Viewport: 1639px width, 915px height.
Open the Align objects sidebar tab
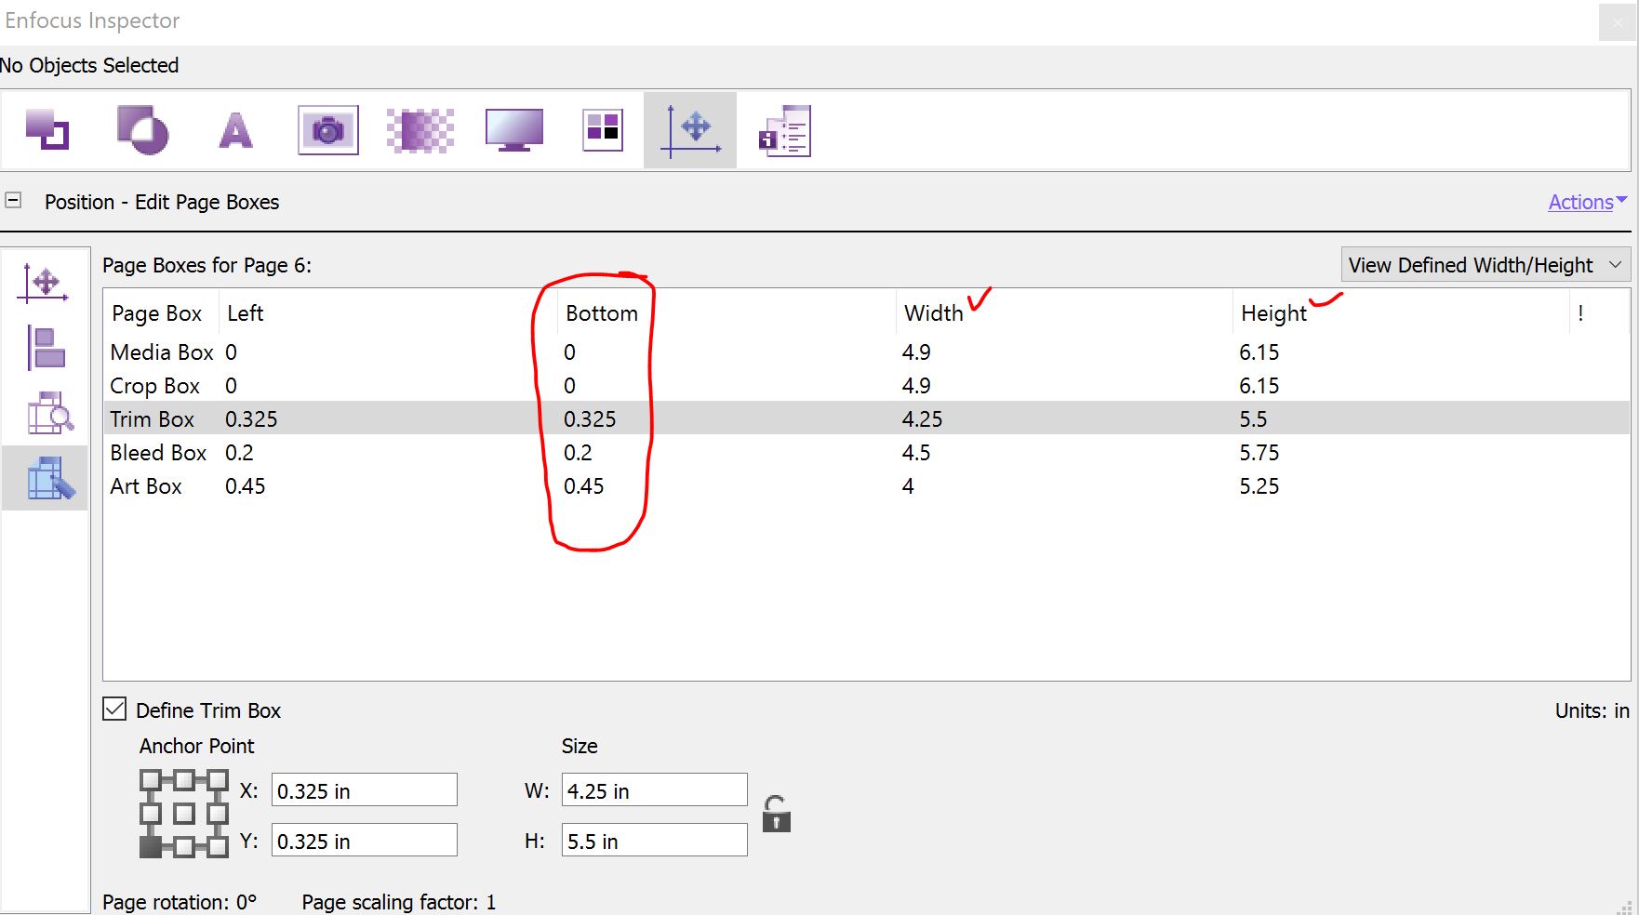46,349
